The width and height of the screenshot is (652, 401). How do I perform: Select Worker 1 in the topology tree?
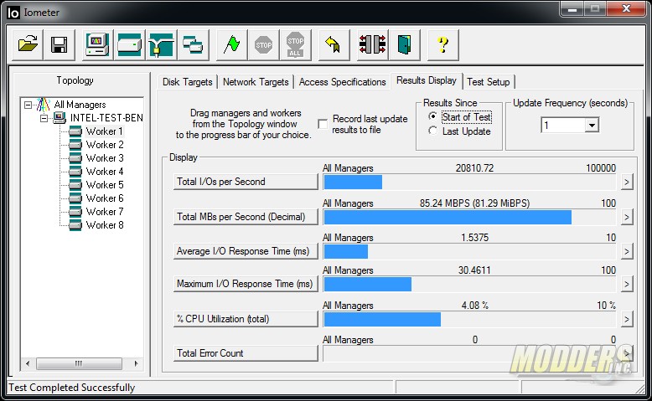pyautogui.click(x=105, y=131)
